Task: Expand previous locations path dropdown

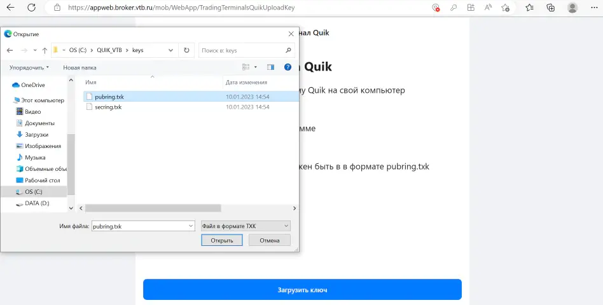Action: tap(170, 50)
